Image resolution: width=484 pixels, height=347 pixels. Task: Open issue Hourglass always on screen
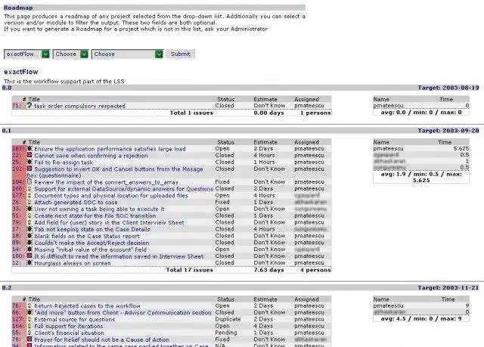73,263
